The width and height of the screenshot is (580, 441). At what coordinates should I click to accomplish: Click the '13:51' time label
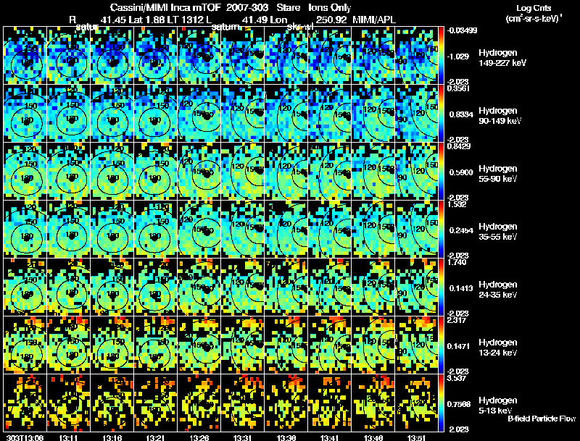[x=416, y=437]
